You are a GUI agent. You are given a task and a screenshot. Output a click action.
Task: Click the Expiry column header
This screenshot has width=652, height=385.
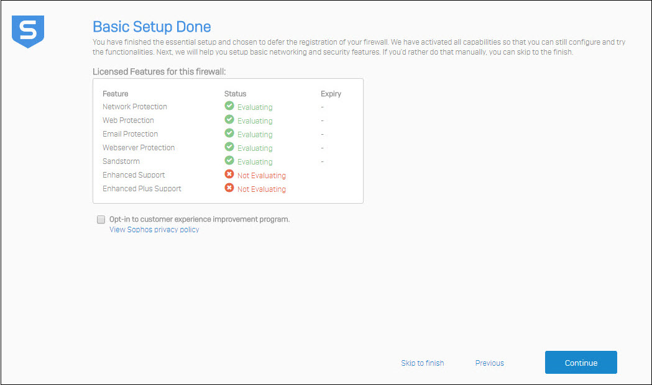coord(331,94)
